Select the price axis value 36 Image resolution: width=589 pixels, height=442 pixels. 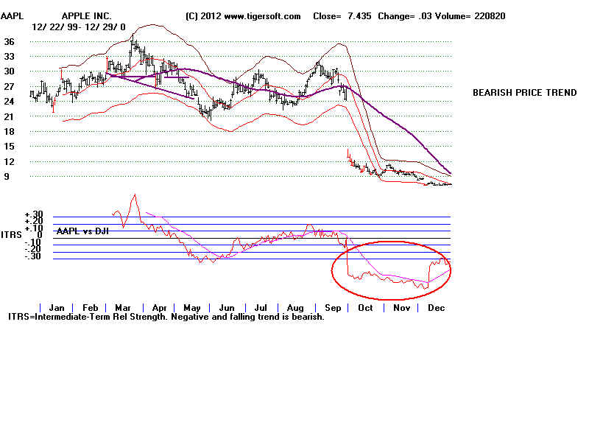10,42
